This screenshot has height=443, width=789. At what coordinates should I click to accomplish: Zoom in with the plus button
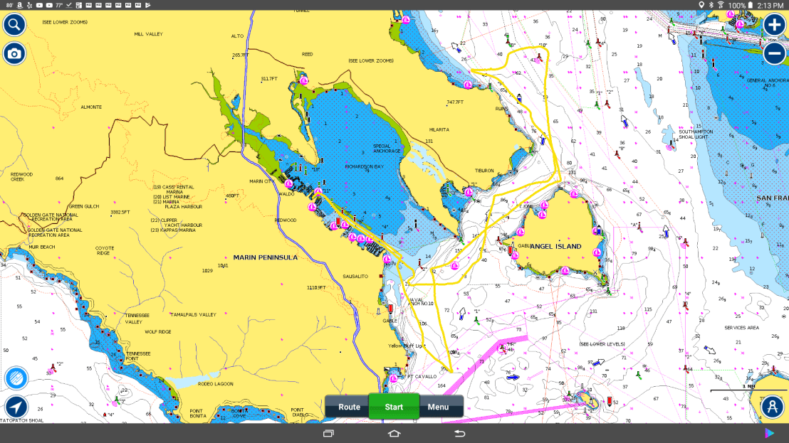[x=775, y=25]
